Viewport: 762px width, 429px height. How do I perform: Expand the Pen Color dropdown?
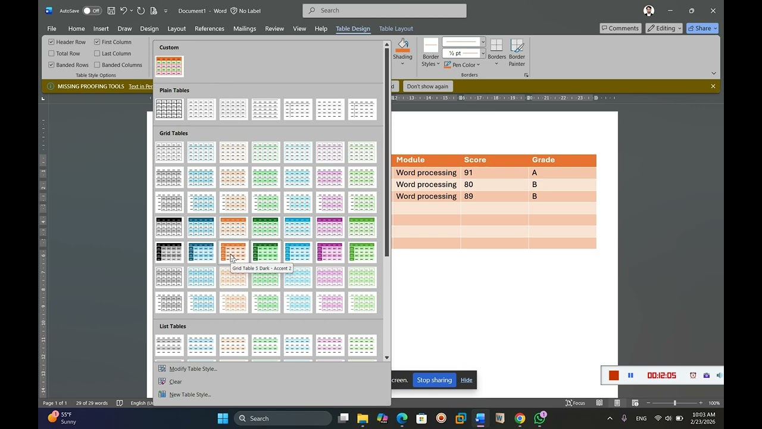[477, 65]
